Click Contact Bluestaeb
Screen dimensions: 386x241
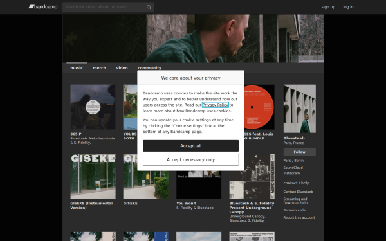point(298,192)
